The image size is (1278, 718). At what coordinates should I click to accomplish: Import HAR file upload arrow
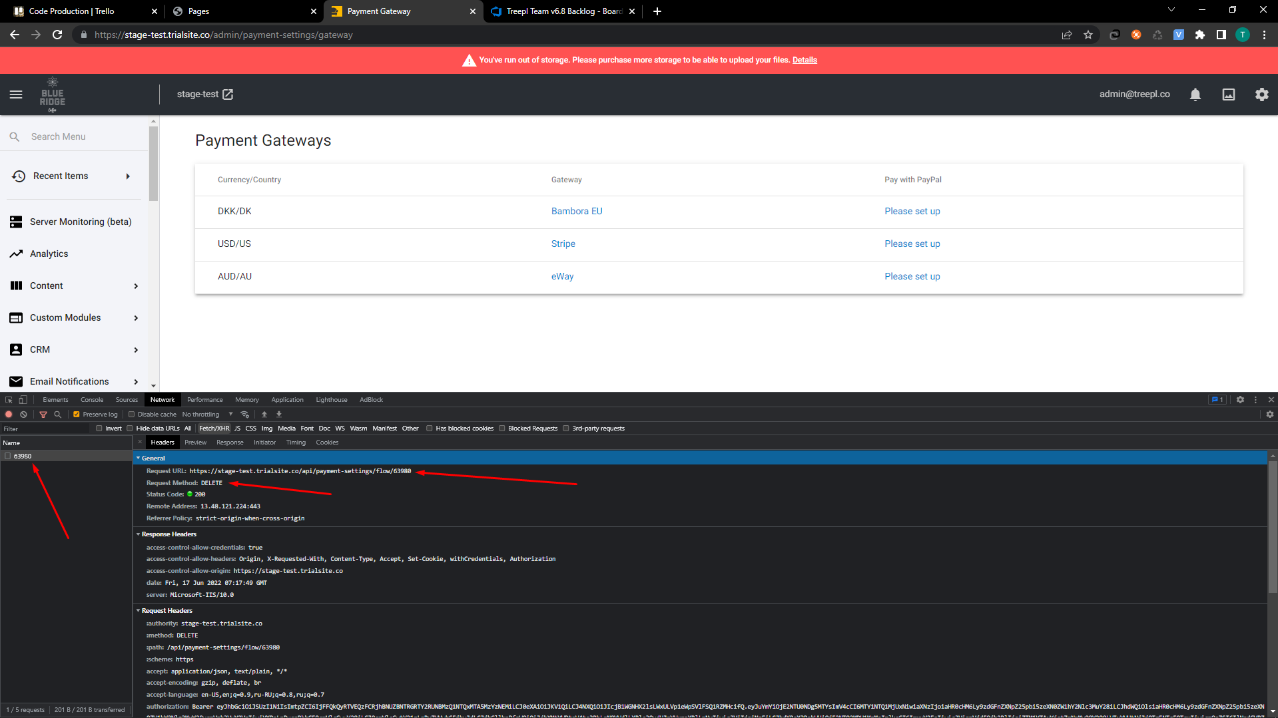click(x=264, y=415)
